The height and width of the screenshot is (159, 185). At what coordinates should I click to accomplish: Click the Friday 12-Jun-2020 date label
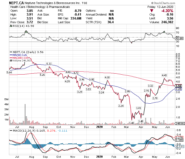pos(160,7)
